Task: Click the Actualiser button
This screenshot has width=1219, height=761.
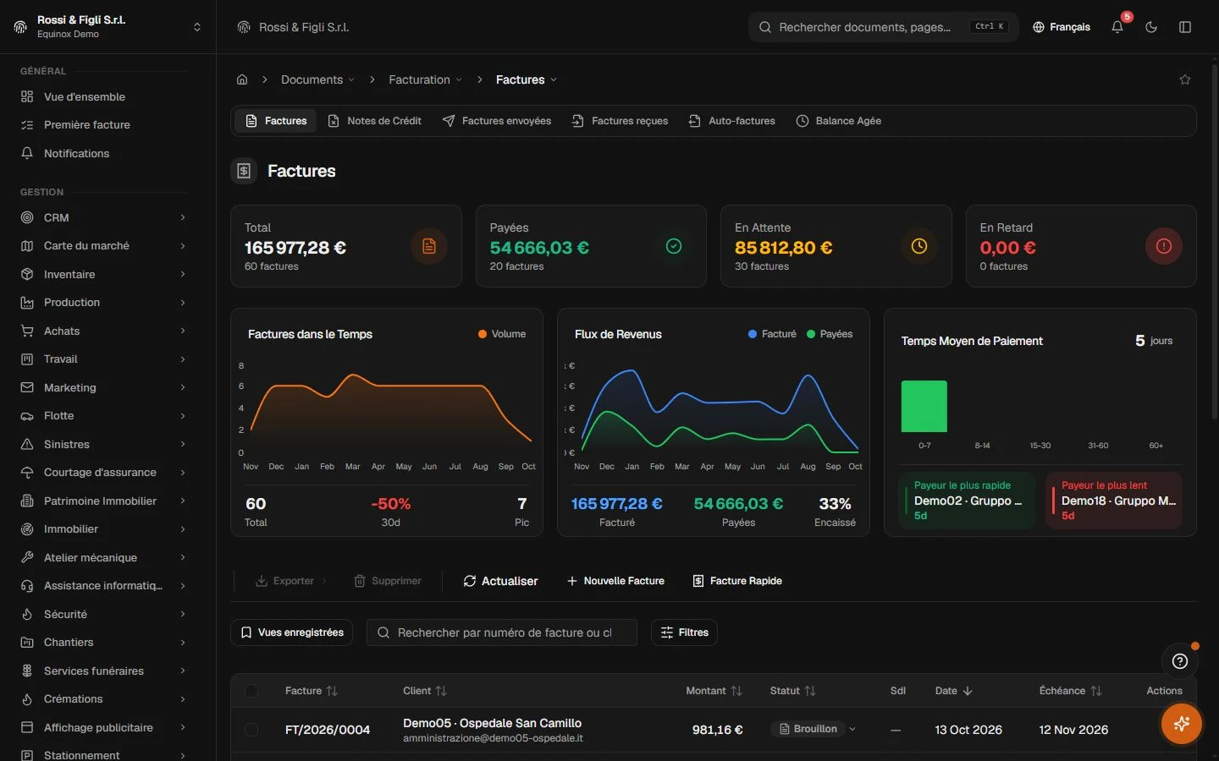Action: click(500, 581)
